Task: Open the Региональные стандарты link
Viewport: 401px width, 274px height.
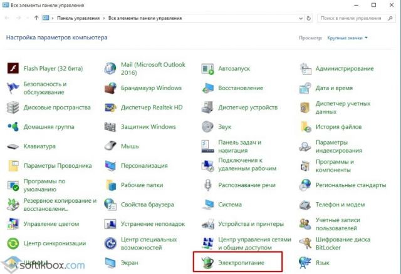Action: [x=351, y=185]
